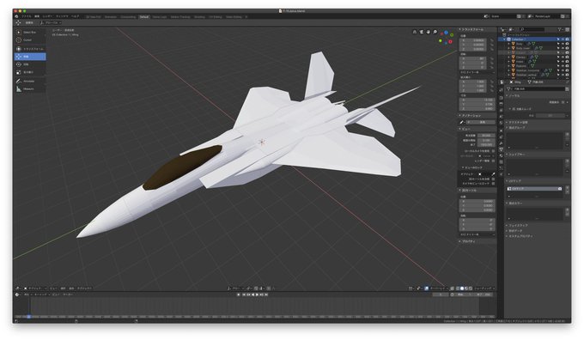Image resolution: width=584 pixels, height=340 pixels.
Task: Disable rendering for Collection 1
Action: tap(567, 39)
